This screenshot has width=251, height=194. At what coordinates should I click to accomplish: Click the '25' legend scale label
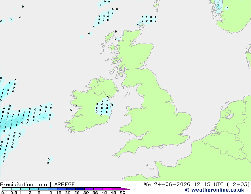77,192
